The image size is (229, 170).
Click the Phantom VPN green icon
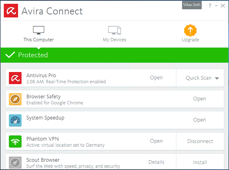point(15,142)
